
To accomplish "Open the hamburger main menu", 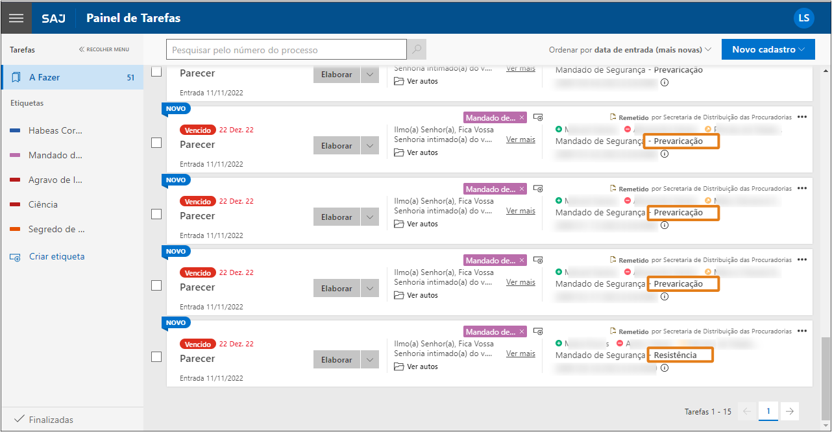I will pyautogui.click(x=16, y=18).
